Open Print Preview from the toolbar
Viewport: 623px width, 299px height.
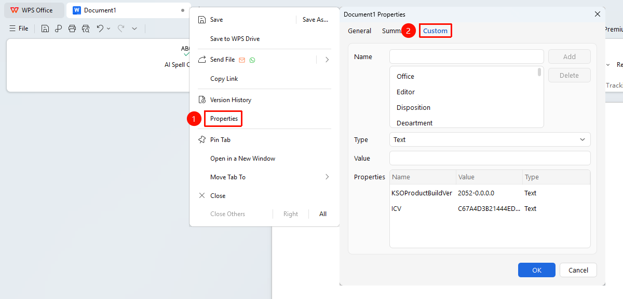point(86,29)
